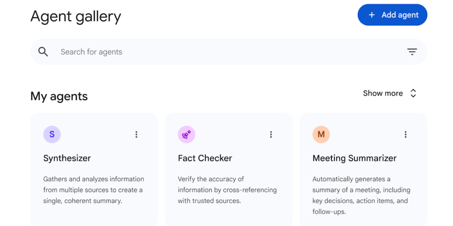Image resolution: width=453 pixels, height=226 pixels.
Task: Click the magnifying glass search icon
Action: [43, 52]
